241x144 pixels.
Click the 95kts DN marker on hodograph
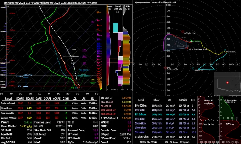click(x=225, y=50)
